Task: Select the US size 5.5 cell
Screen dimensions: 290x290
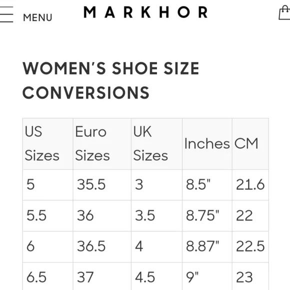Action: point(47,215)
